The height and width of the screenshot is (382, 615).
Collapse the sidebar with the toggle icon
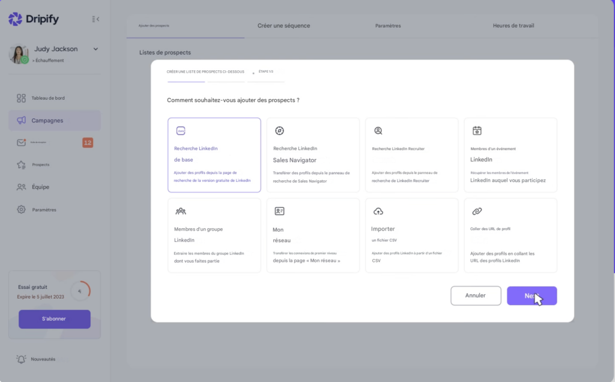click(95, 19)
